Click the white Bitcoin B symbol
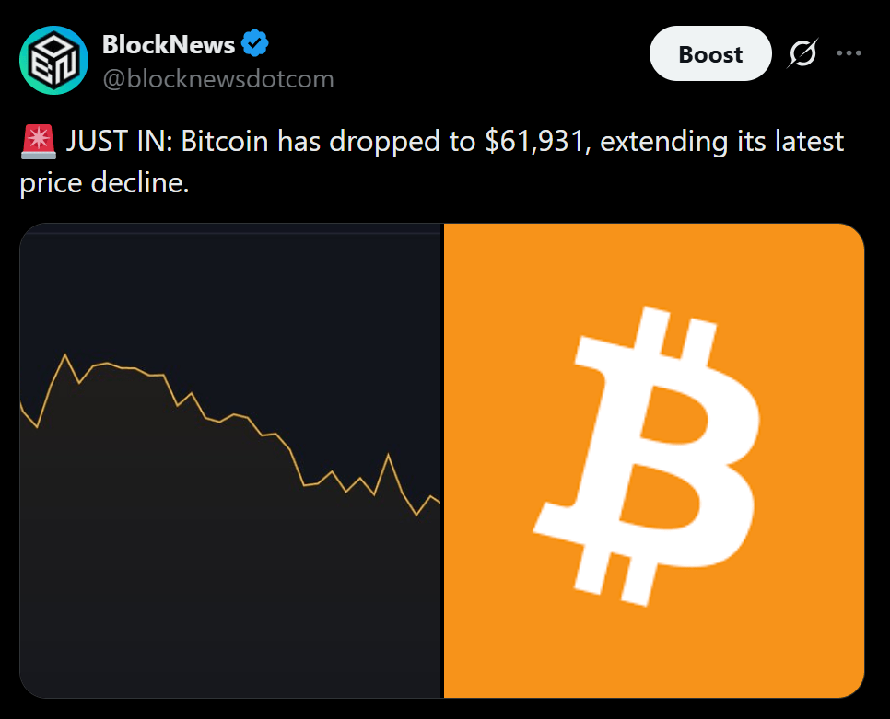Screen dimensions: 890x719 click(x=647, y=457)
